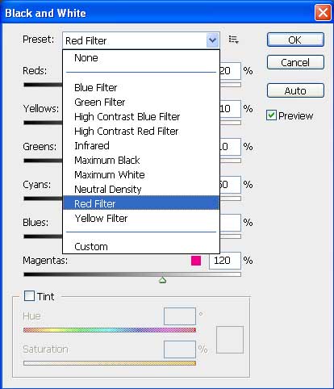Open the preset options menu icon

(233, 40)
